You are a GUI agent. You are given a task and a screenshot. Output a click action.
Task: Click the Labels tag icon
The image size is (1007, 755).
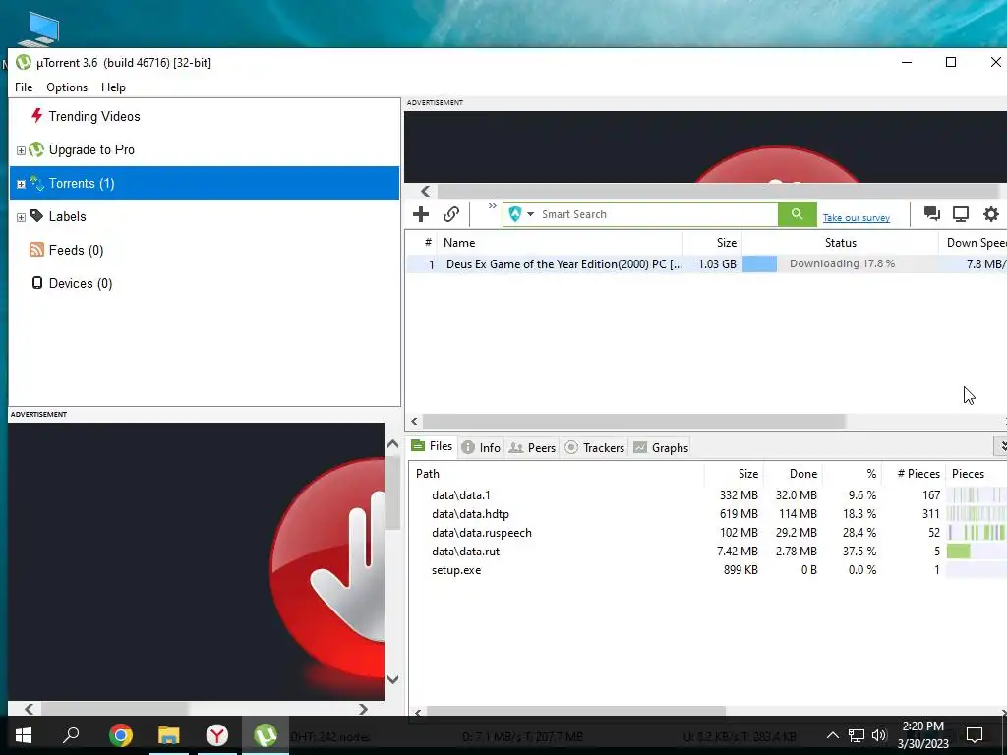[36, 215]
